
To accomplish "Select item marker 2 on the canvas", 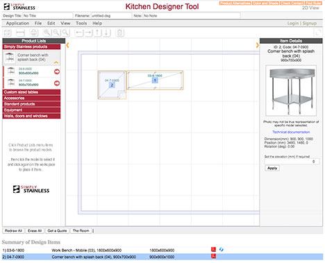I will (112, 85).
